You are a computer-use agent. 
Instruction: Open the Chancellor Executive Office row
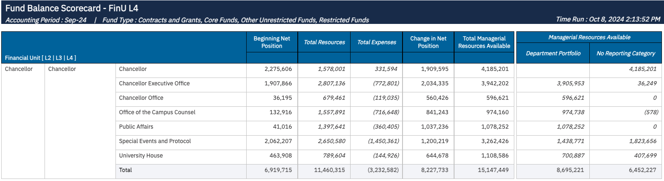(154, 83)
